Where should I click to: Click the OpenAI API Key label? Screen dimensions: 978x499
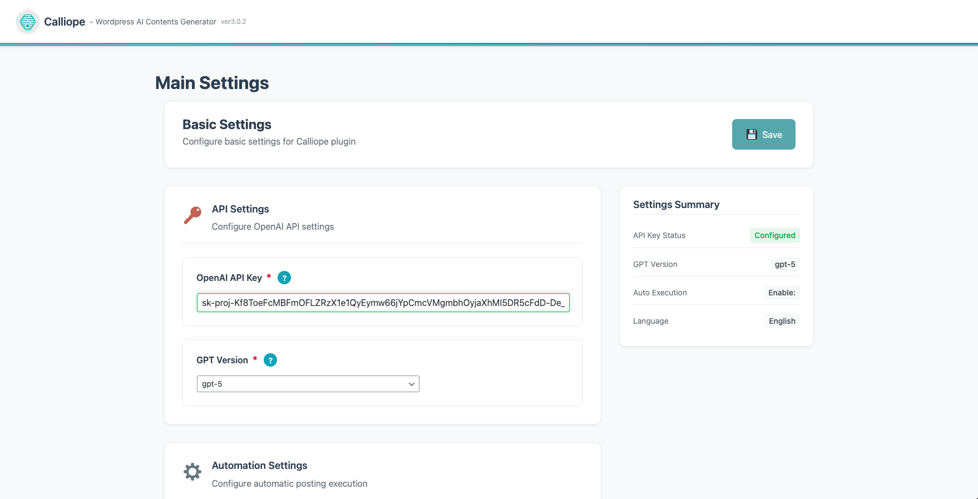click(229, 278)
